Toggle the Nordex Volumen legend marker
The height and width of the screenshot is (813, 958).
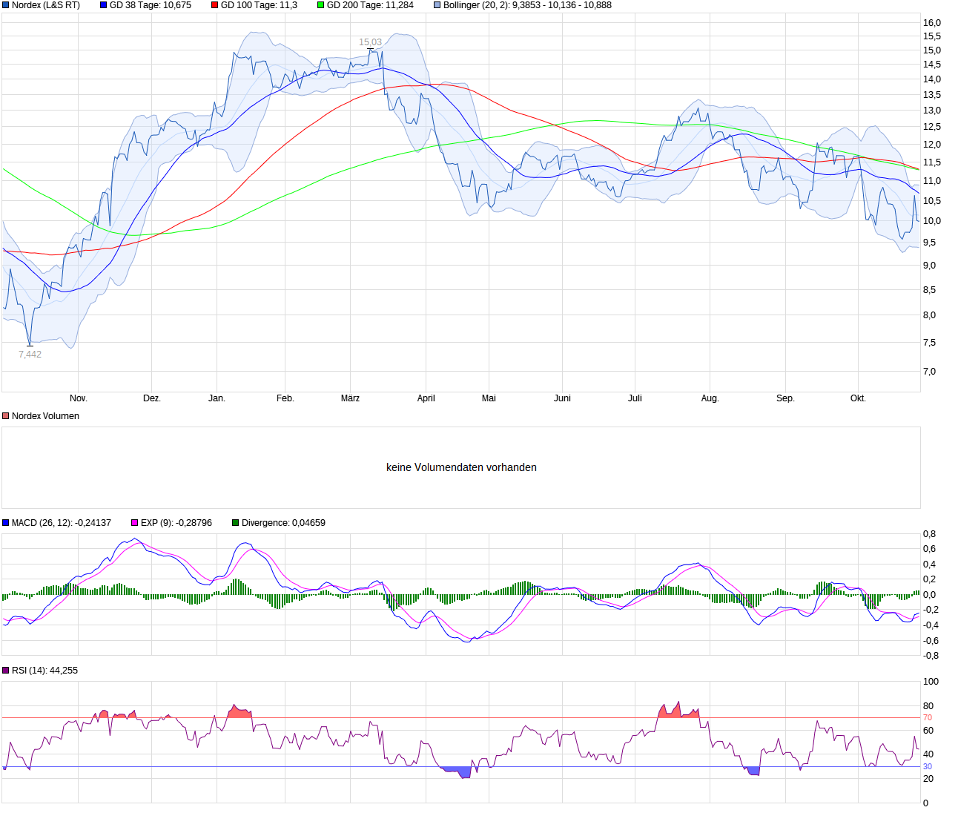(x=5, y=415)
